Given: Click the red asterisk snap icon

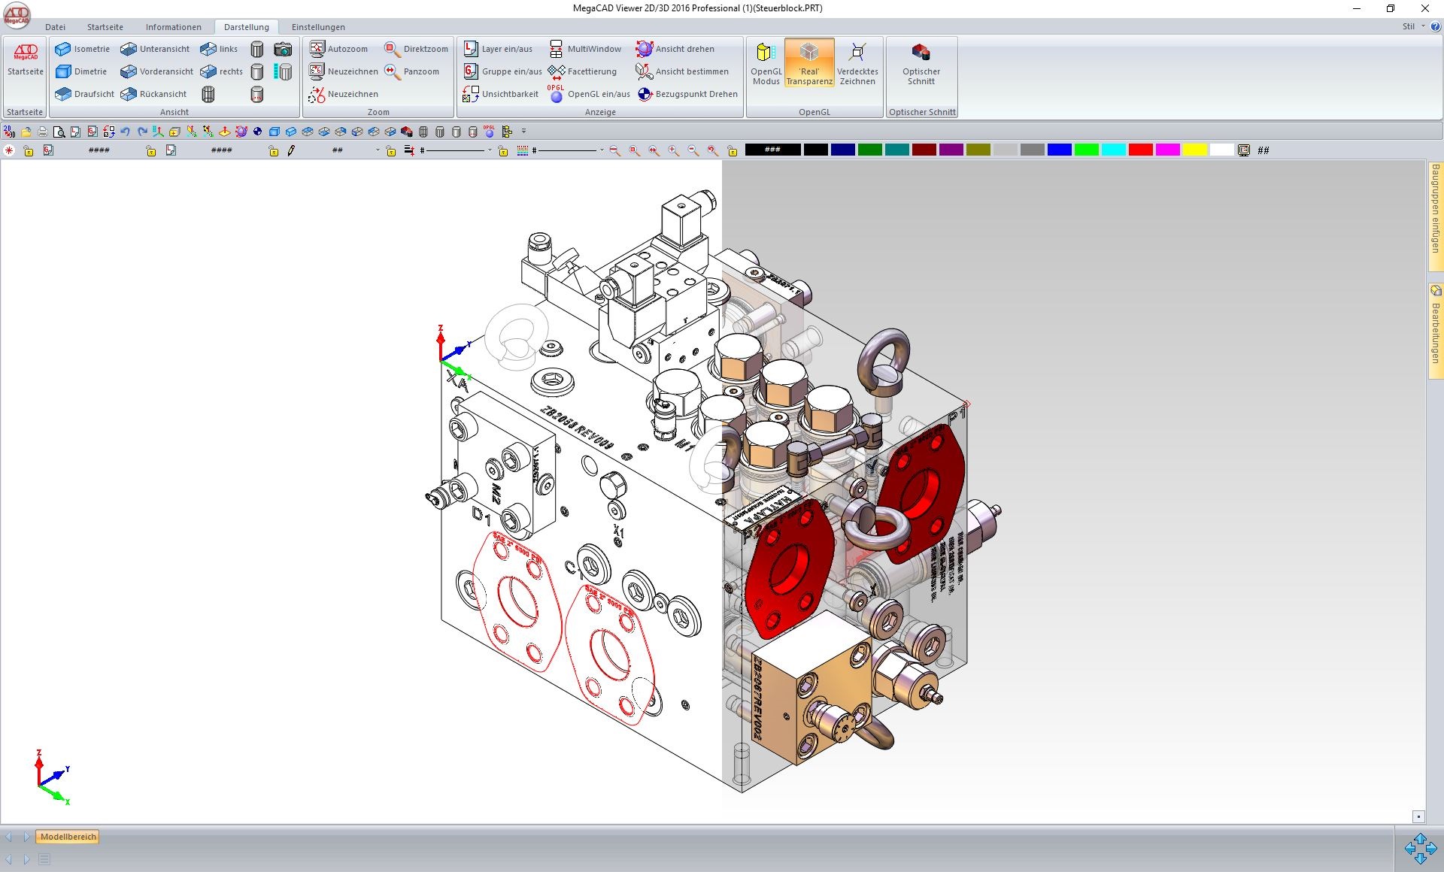Looking at the screenshot, I should 9,150.
